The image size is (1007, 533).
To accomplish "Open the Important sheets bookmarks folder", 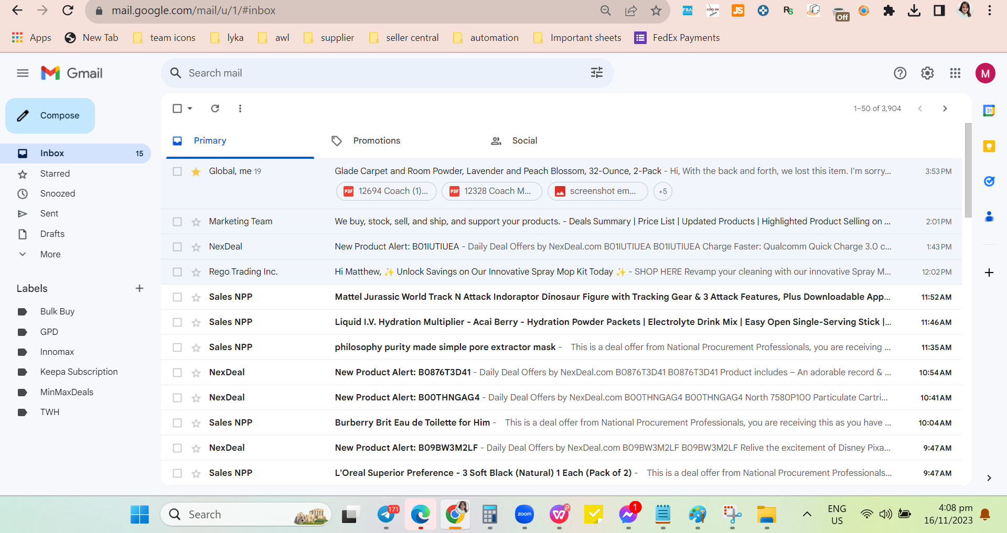I will click(577, 38).
